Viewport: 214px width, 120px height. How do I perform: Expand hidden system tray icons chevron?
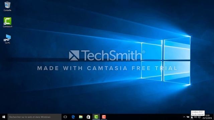[184, 117]
